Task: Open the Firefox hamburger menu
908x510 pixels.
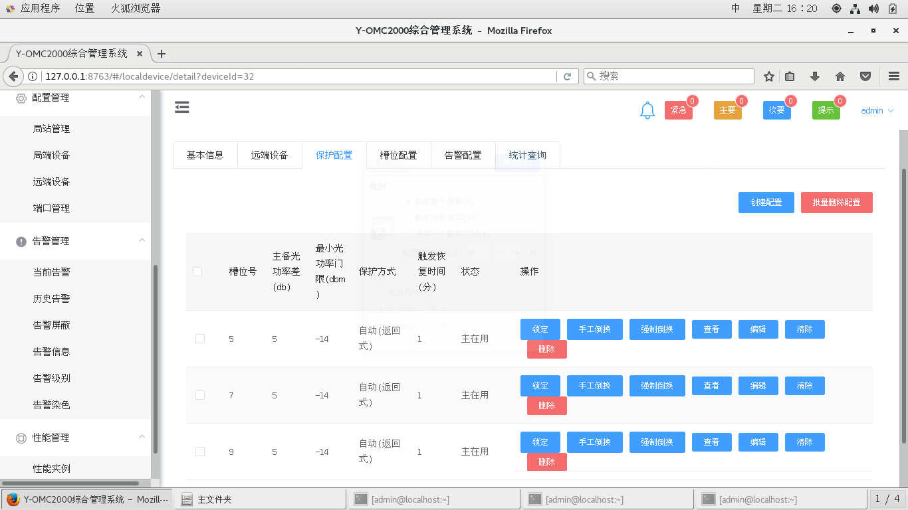Action: coord(893,76)
